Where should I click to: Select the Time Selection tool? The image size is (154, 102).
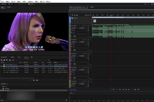[34, 4]
